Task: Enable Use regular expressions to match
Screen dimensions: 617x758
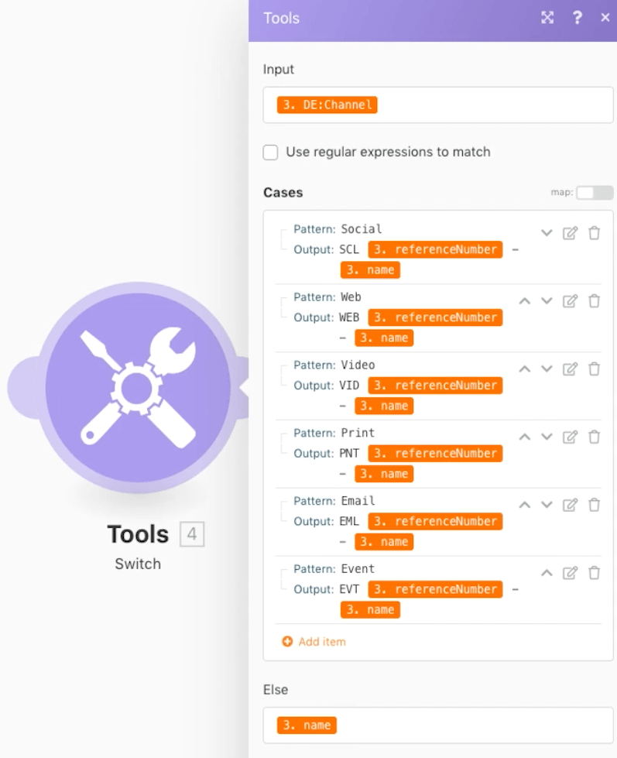Action: coord(271,153)
